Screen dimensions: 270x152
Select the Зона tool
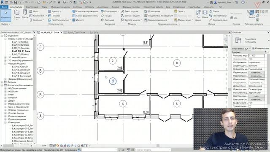179,11
